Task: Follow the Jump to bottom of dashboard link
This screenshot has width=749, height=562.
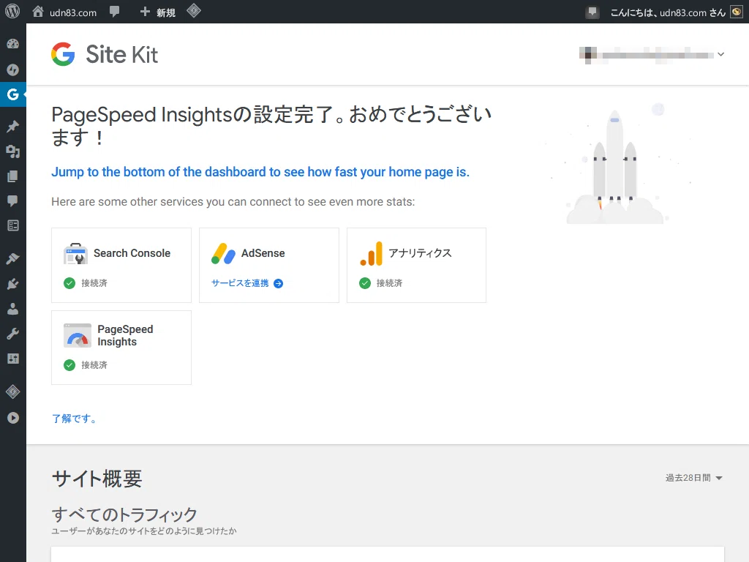Action: point(260,172)
